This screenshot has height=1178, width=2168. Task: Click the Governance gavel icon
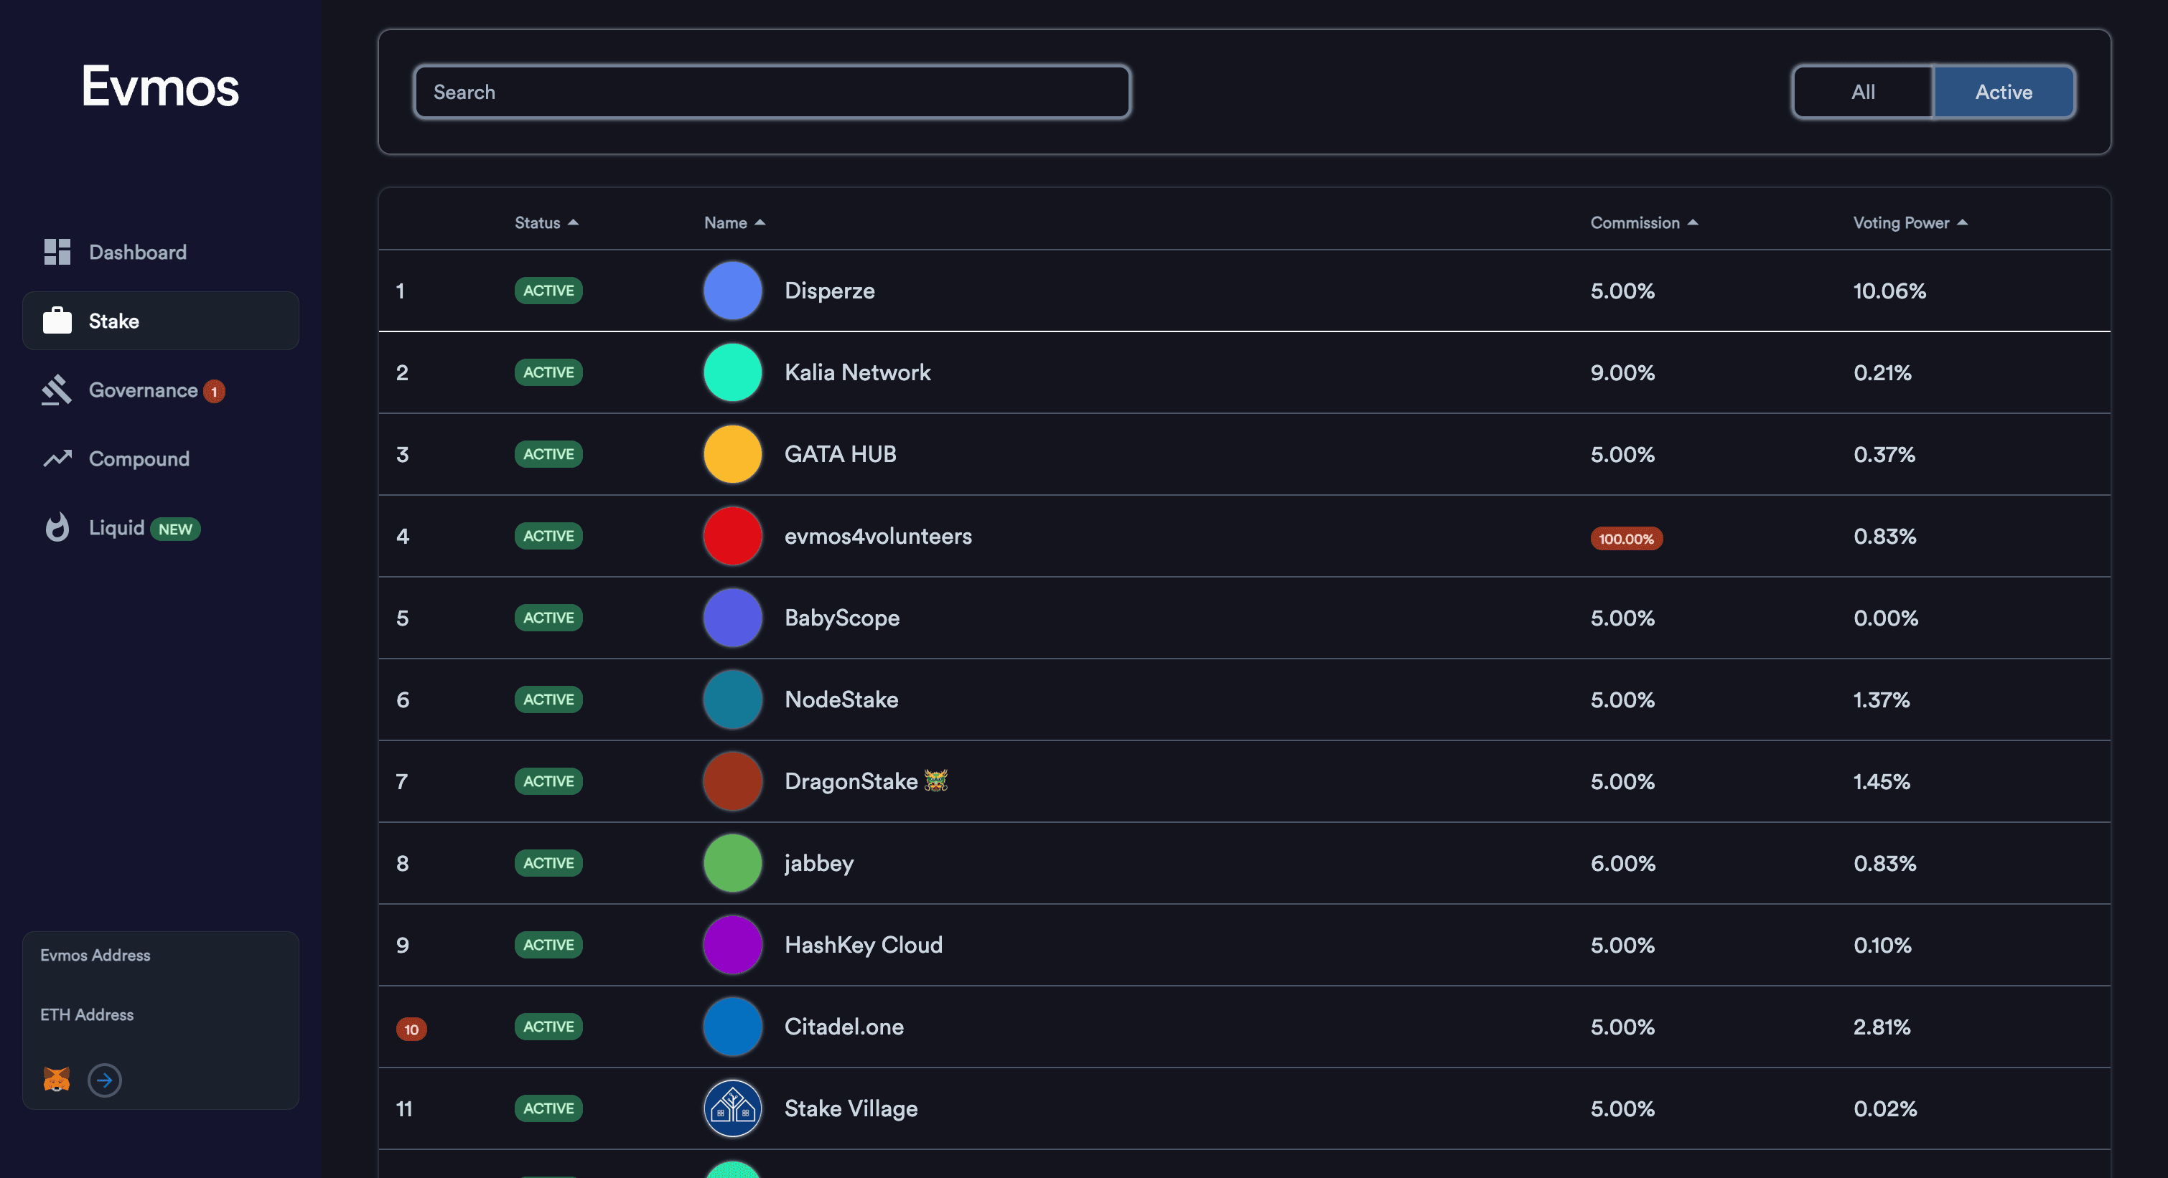coord(57,390)
